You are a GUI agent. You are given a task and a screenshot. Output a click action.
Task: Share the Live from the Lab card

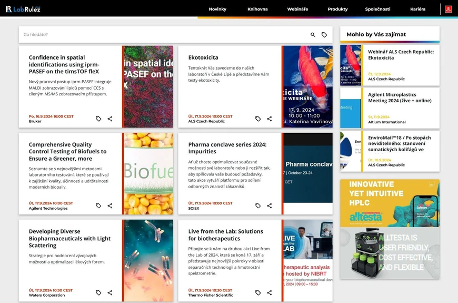click(x=270, y=292)
